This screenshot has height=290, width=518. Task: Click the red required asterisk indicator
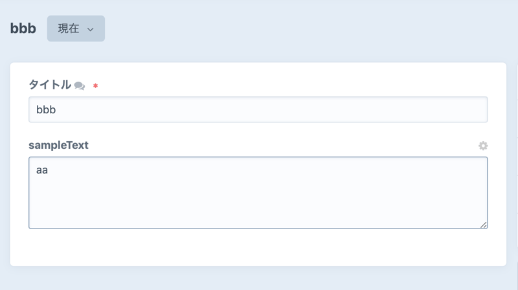click(96, 85)
